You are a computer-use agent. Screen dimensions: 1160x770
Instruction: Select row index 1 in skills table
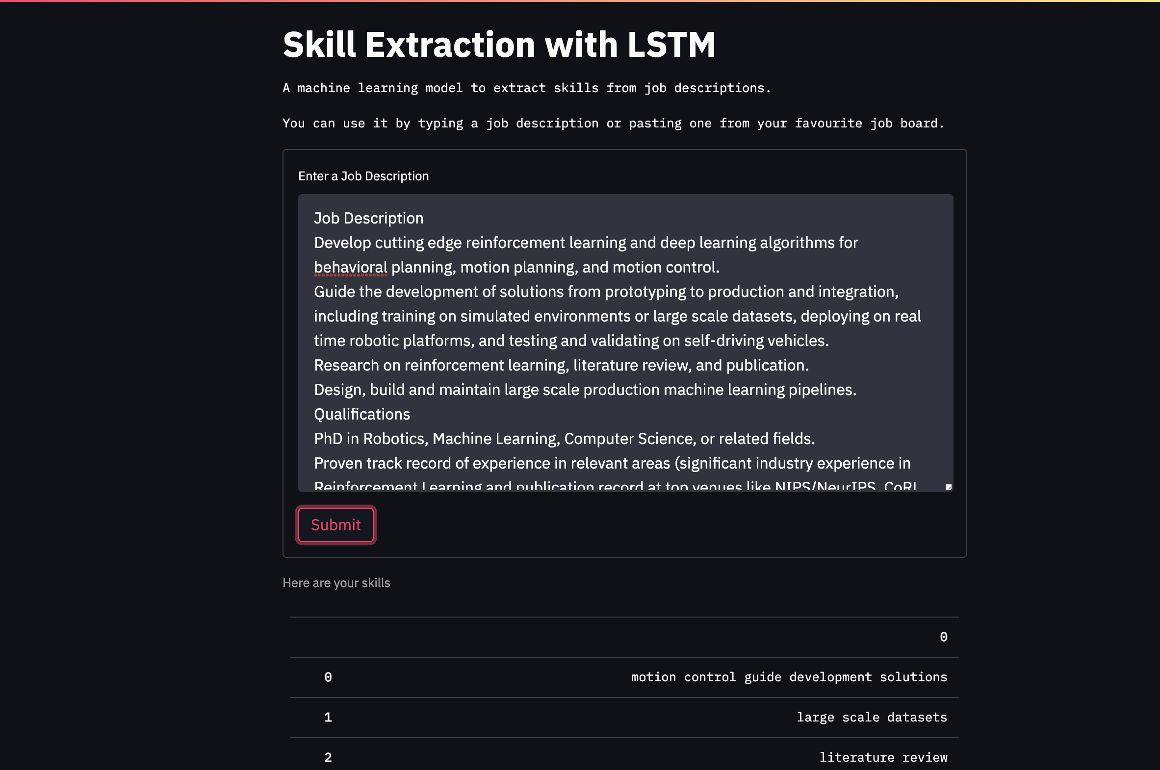point(328,718)
